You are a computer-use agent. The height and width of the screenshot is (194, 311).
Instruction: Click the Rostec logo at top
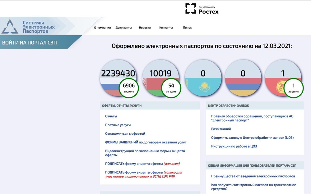202,9
